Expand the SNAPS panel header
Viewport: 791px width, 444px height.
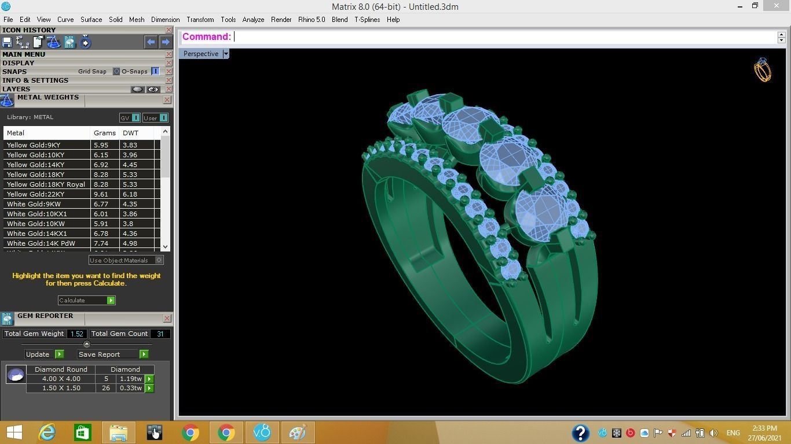click(14, 72)
